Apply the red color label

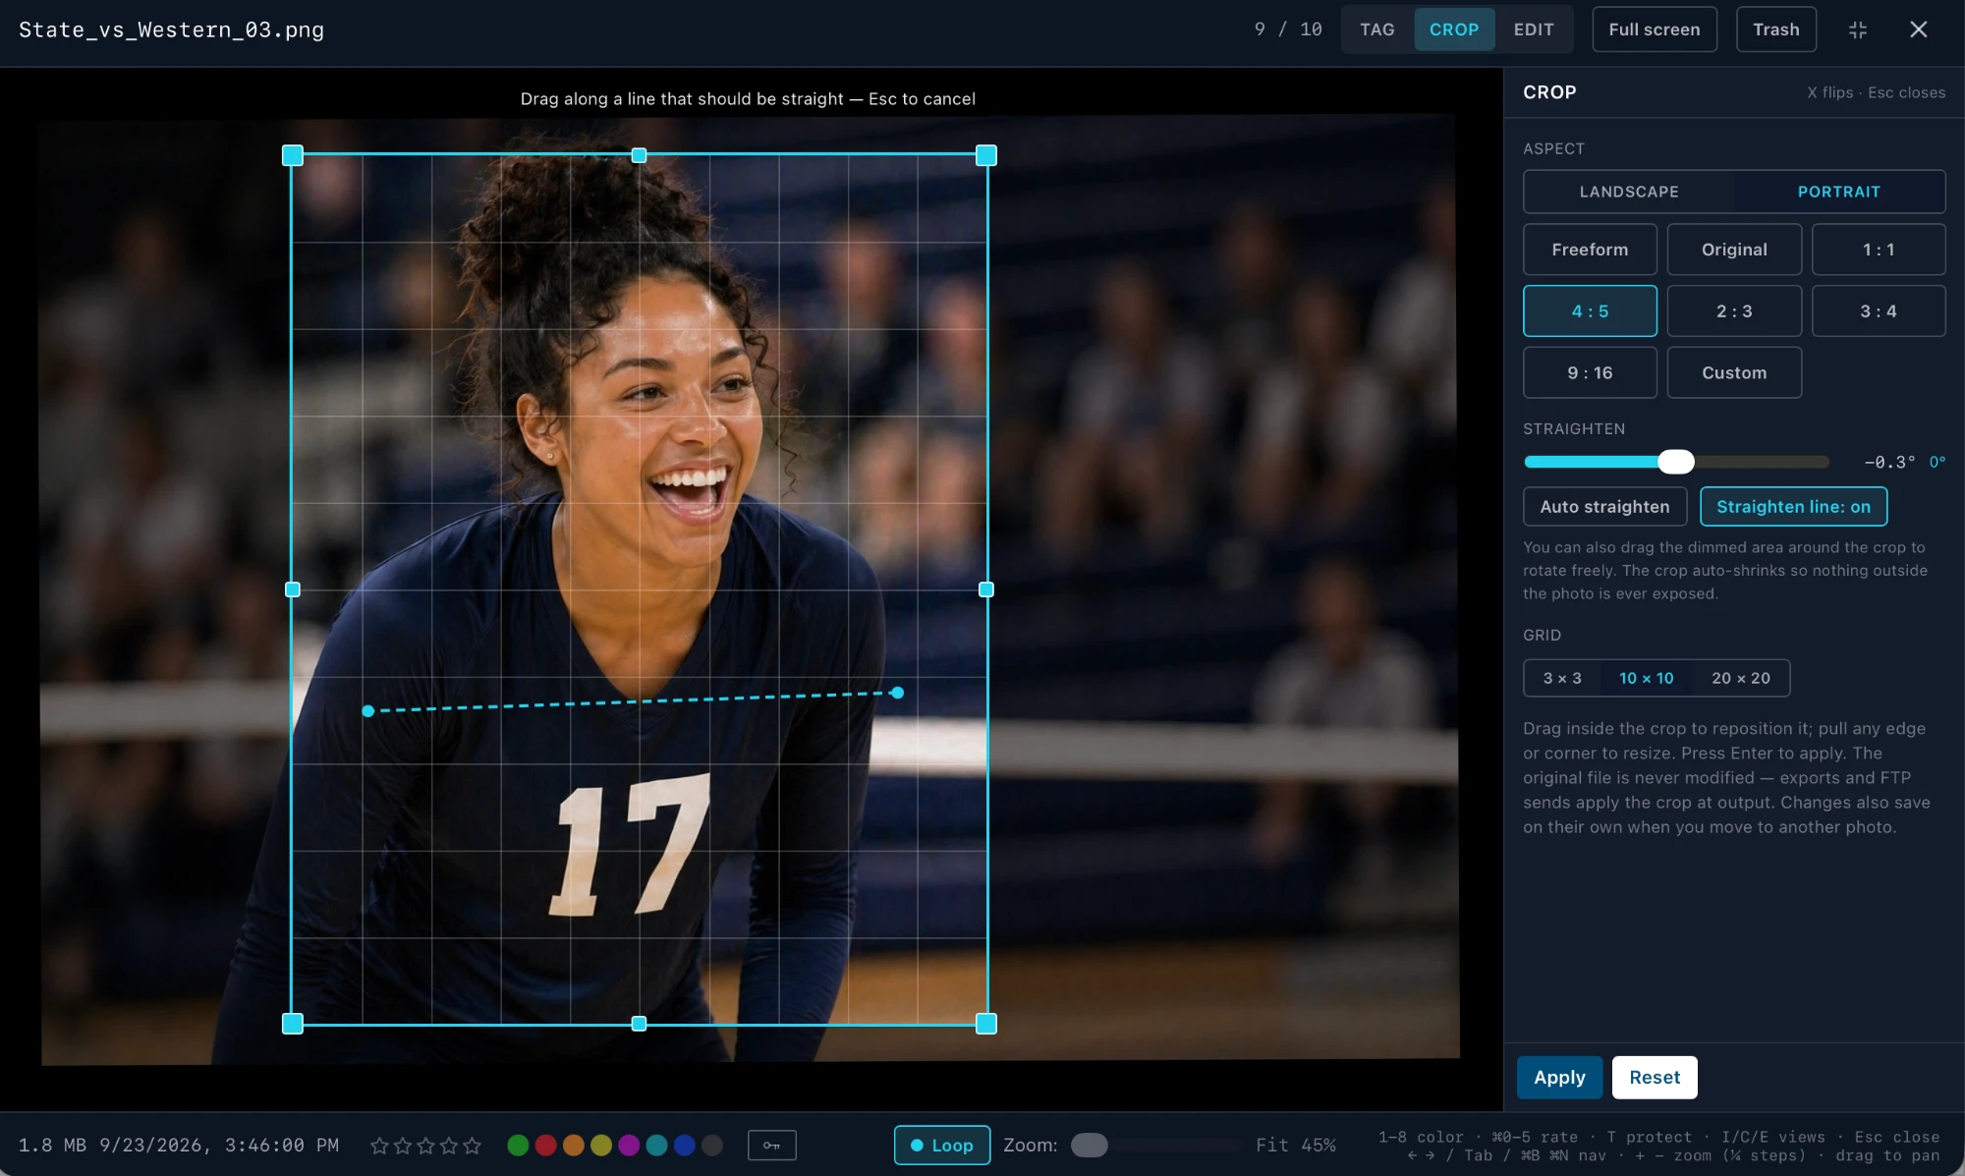coord(546,1146)
